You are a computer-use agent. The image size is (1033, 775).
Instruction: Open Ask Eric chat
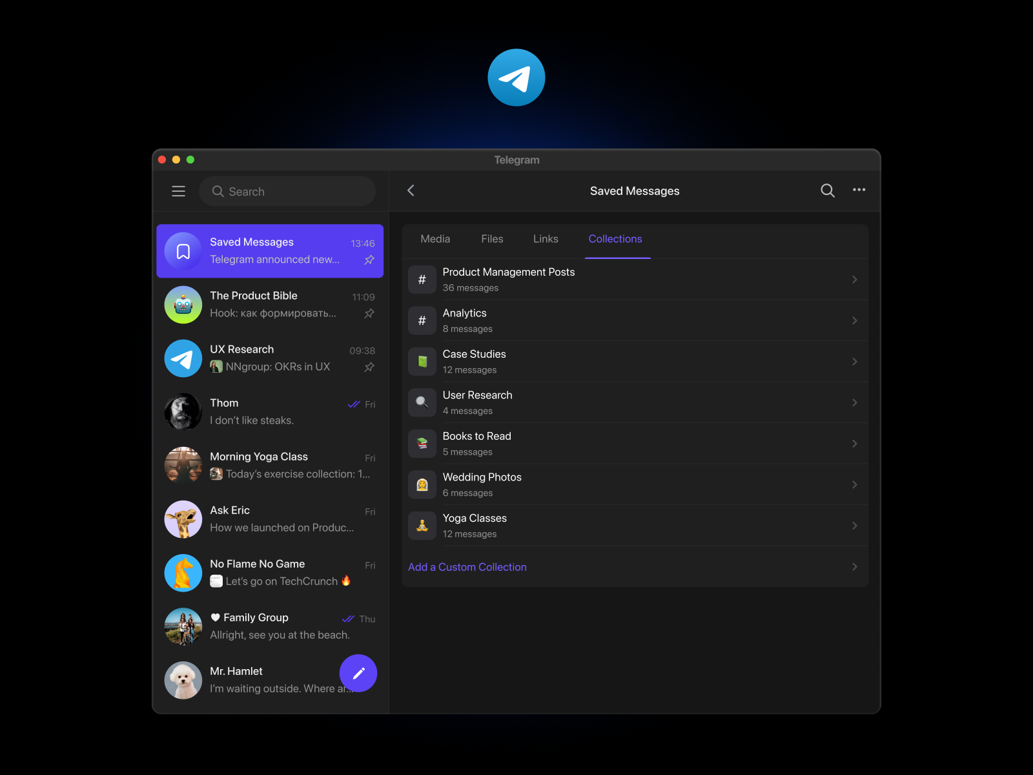point(270,519)
